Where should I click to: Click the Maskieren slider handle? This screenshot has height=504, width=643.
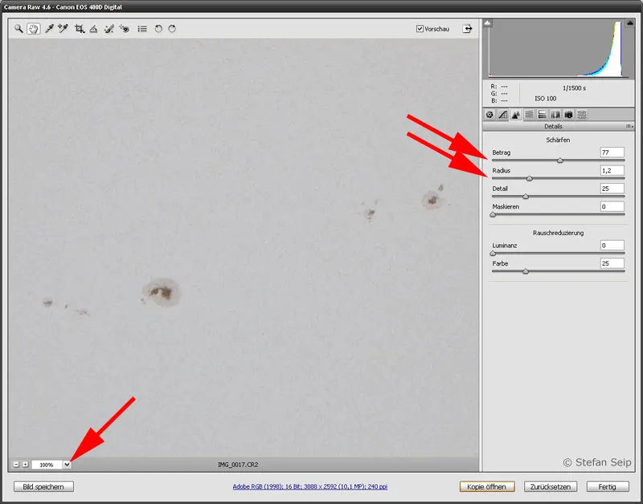click(x=493, y=214)
